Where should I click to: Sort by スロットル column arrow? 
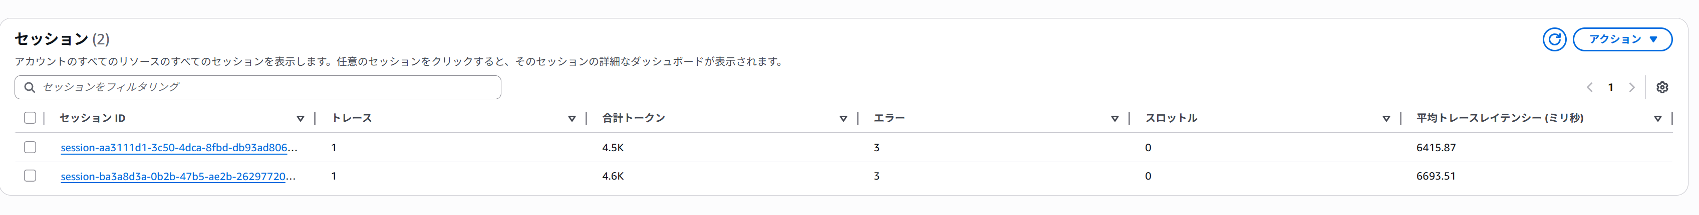[x=1386, y=119]
